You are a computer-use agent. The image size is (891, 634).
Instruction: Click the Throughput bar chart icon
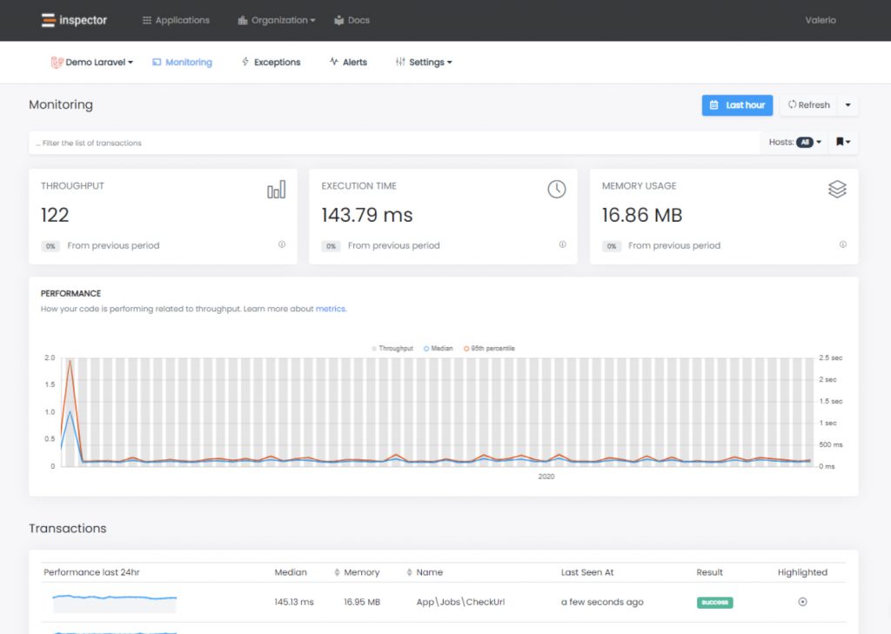(276, 190)
